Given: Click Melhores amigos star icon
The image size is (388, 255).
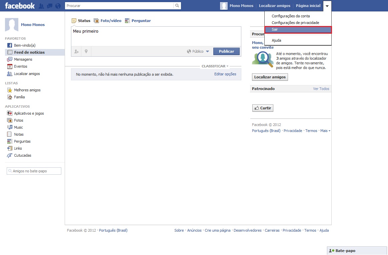Looking at the screenshot, I should pos(10,90).
